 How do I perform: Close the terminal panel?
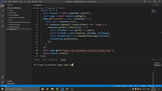coord(160,60)
